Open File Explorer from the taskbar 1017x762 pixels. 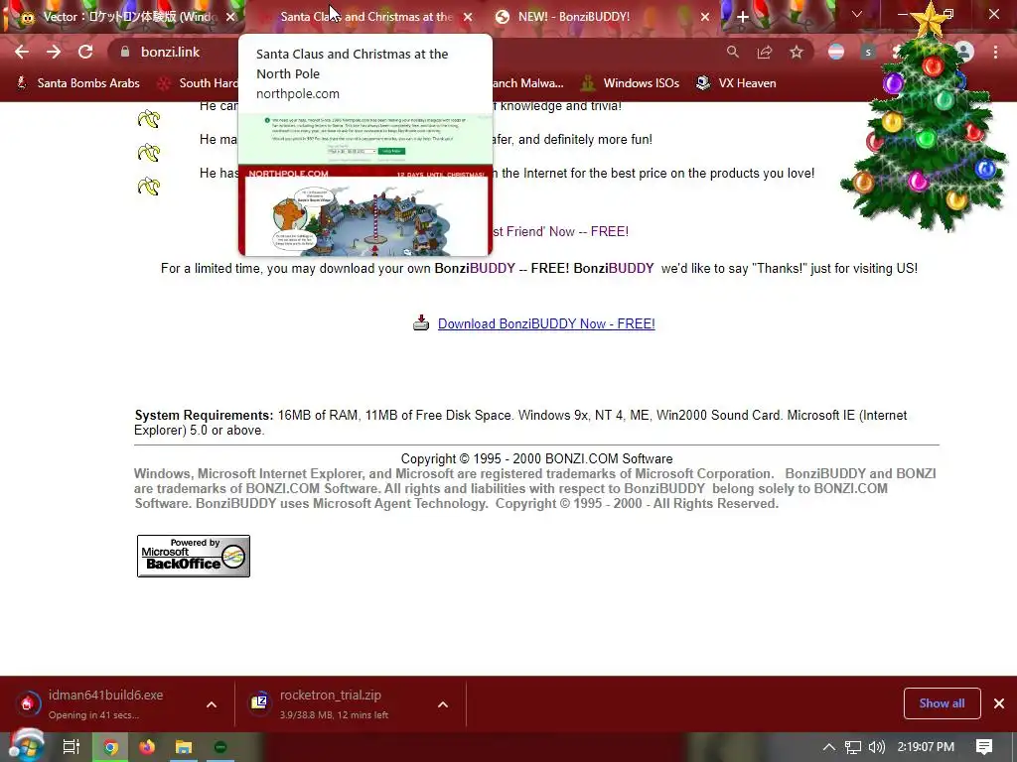(184, 747)
